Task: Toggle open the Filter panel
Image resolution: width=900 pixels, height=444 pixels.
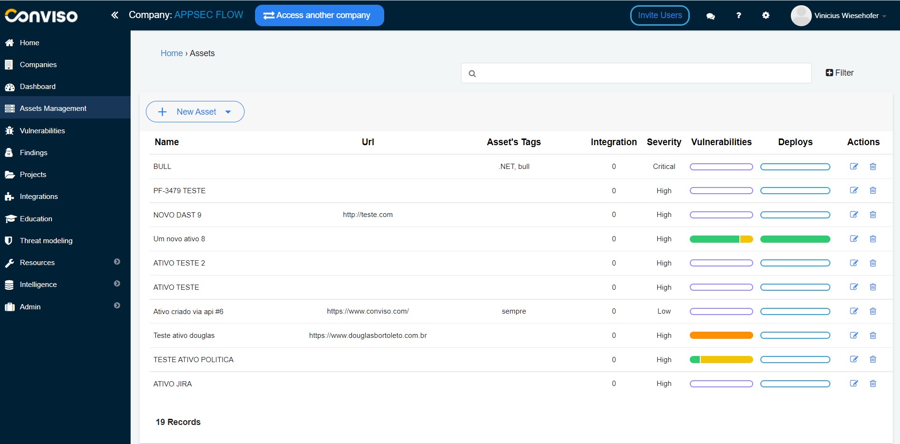Action: [x=839, y=73]
